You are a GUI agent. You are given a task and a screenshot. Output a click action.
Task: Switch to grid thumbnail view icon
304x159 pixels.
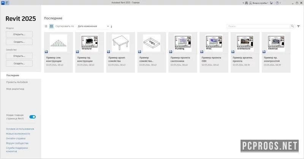pos(51,26)
